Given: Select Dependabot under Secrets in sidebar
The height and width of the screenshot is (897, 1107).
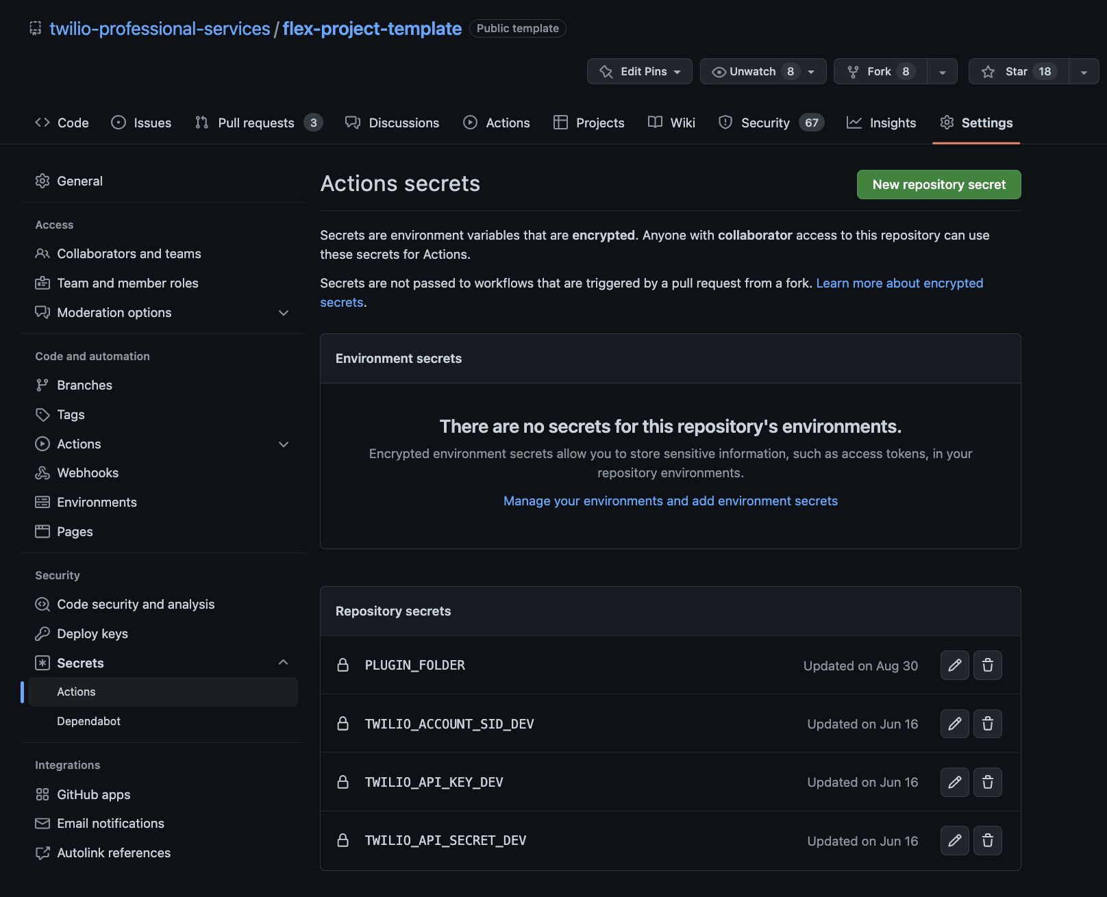Looking at the screenshot, I should [88, 721].
